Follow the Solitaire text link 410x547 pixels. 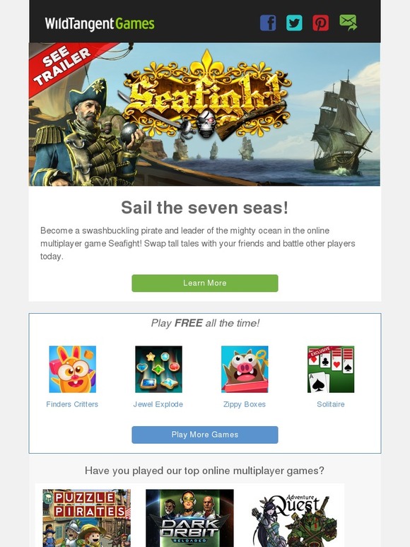point(331,404)
